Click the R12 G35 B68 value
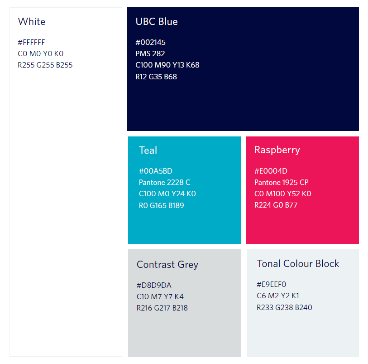Viewport: 368px width, 364px height. pos(156,77)
